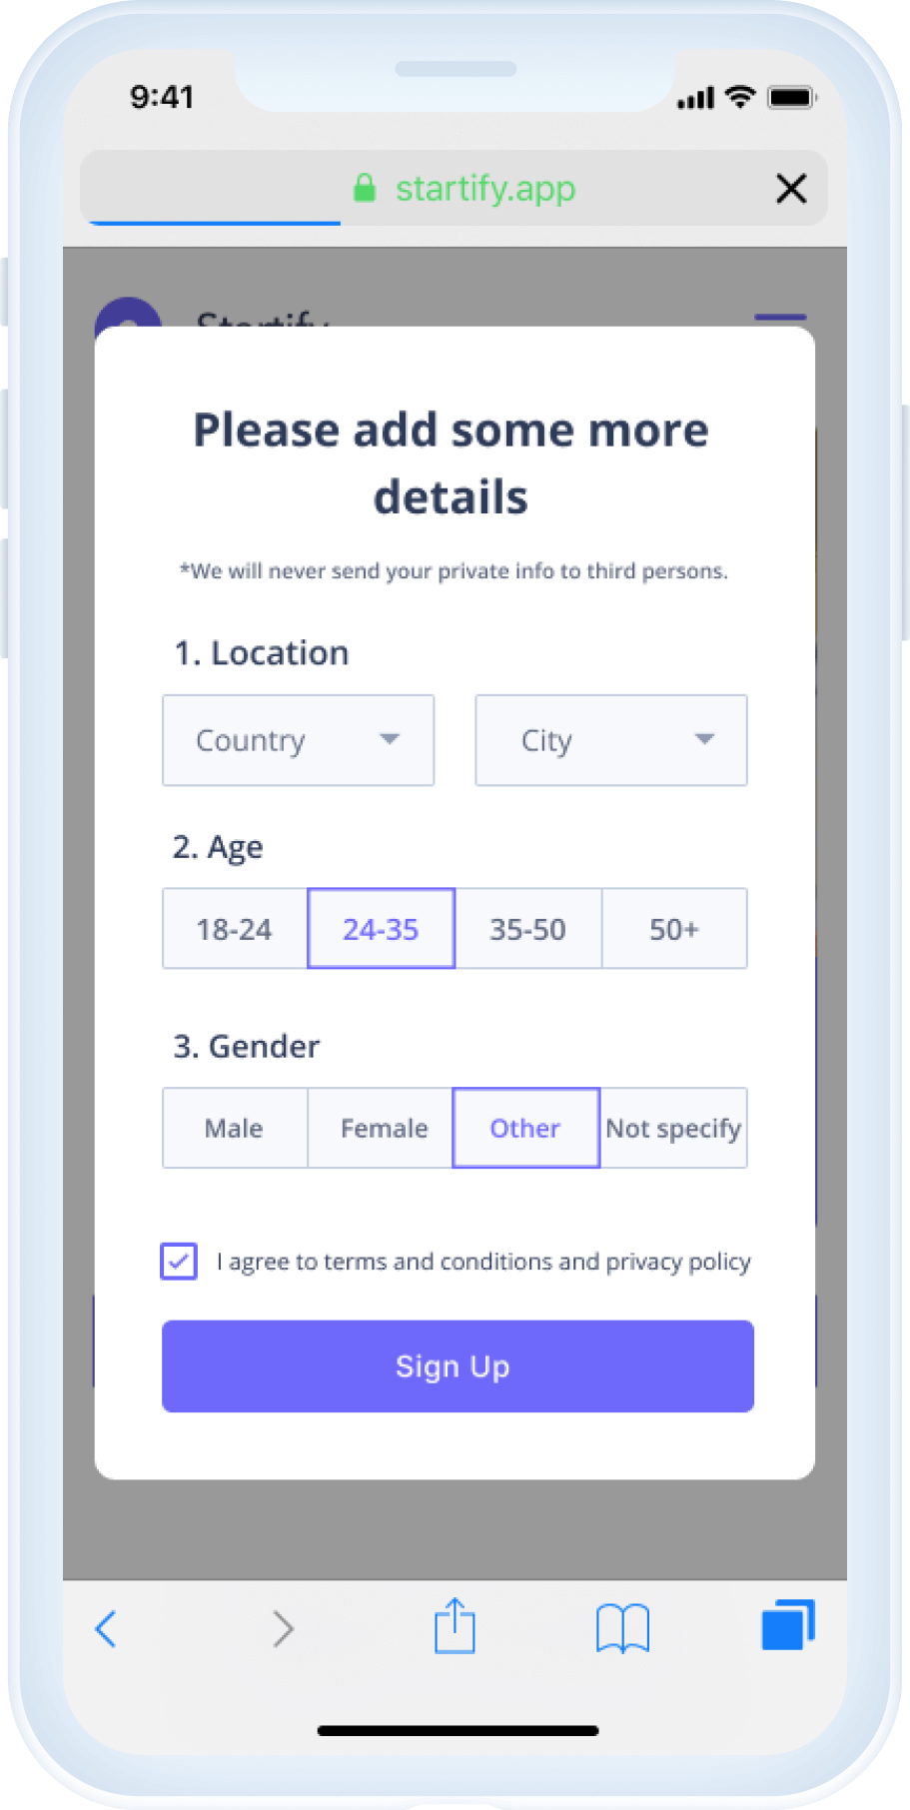Uncheck the terms and conditions checkbox
Image resolution: width=910 pixels, height=1810 pixels.
click(179, 1261)
